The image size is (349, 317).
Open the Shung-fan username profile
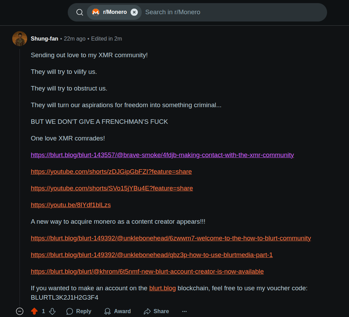click(44, 39)
